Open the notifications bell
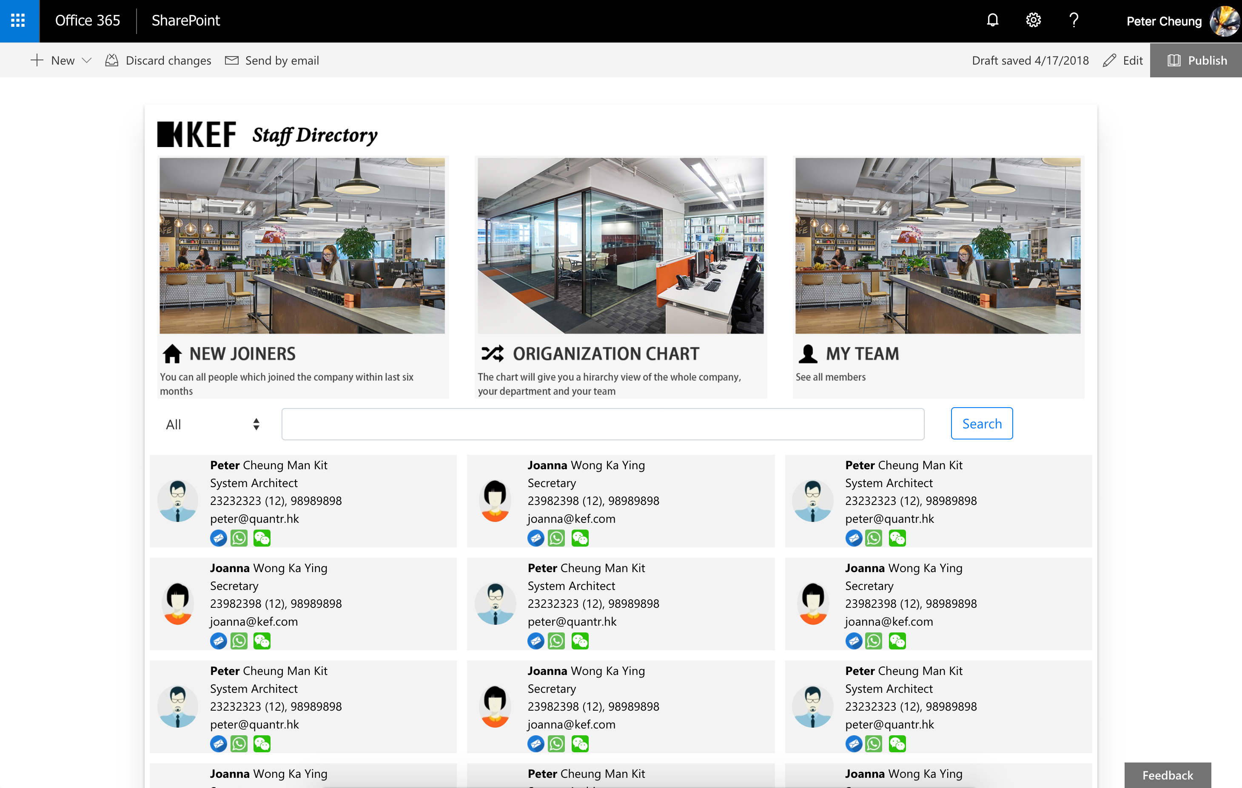This screenshot has width=1242, height=788. pyautogui.click(x=992, y=20)
